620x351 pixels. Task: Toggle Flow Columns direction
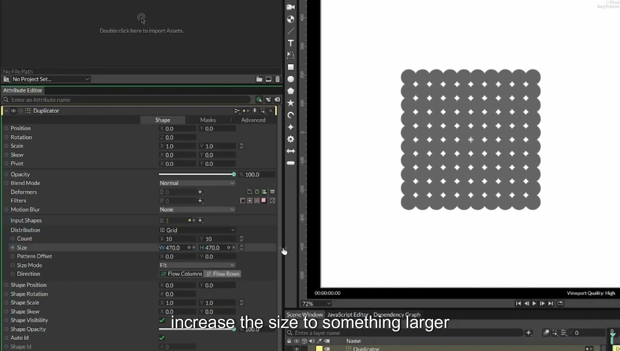tap(181, 274)
